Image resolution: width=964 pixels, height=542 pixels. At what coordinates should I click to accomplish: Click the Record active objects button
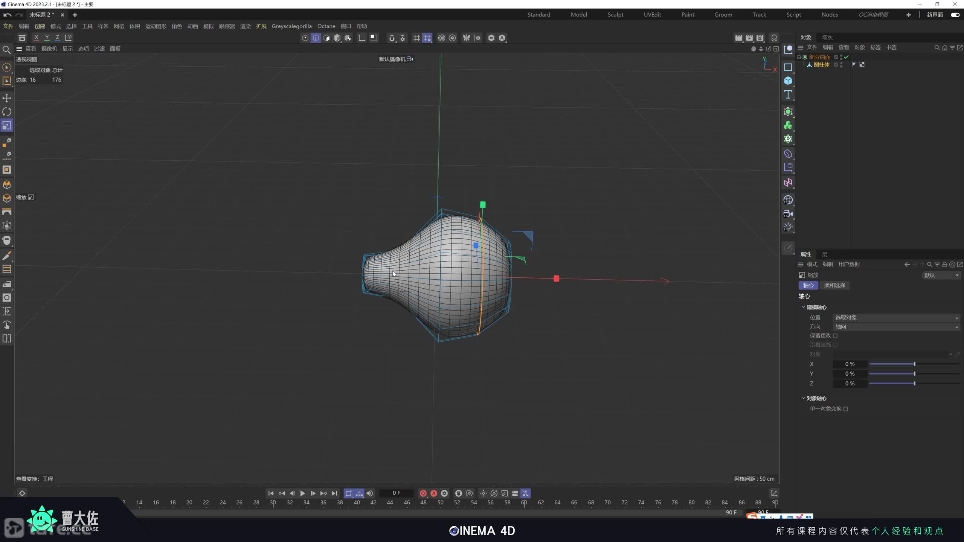[x=423, y=493]
